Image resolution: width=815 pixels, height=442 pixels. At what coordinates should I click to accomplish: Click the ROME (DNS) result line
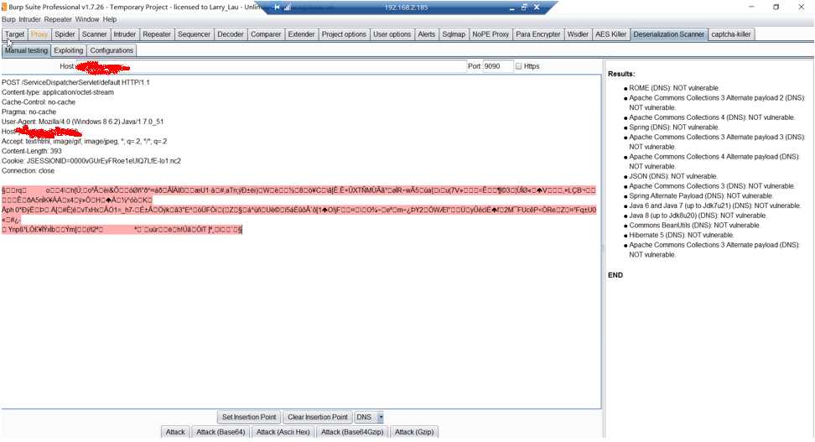673,88
